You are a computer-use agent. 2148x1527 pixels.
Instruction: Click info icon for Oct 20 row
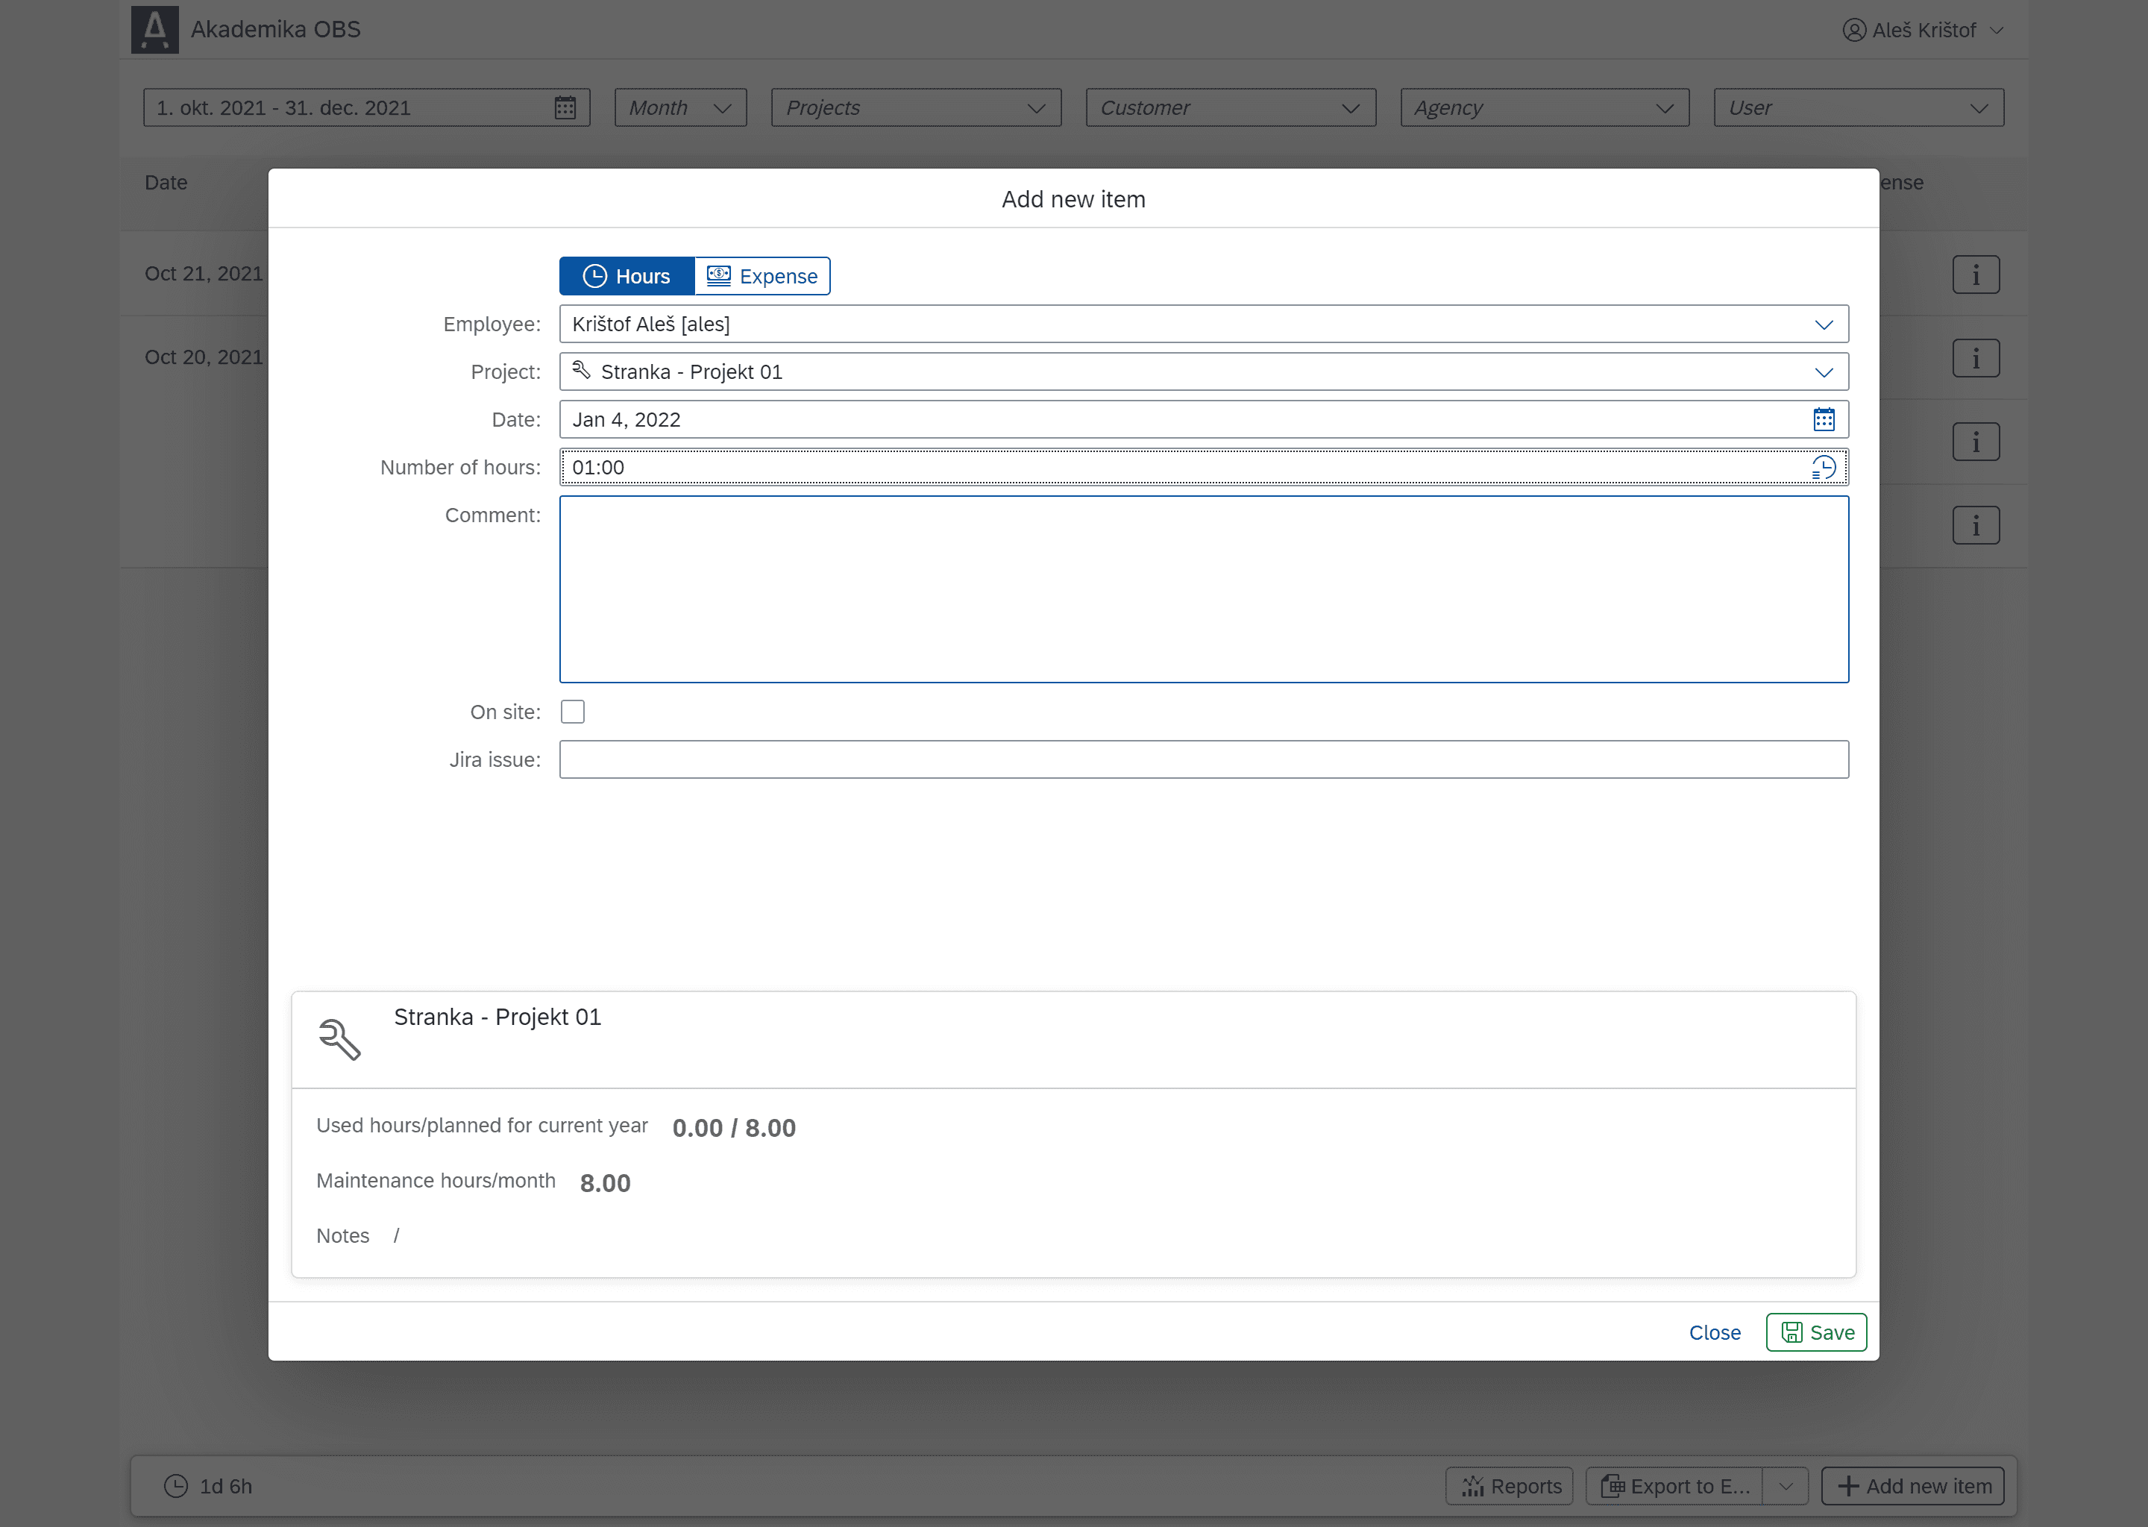(1974, 358)
